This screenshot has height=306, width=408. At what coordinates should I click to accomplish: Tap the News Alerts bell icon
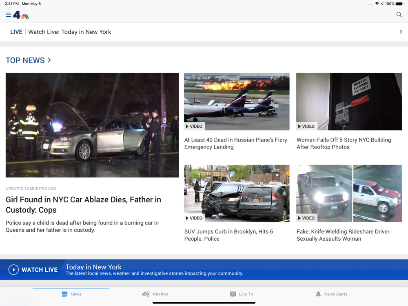(x=318, y=294)
